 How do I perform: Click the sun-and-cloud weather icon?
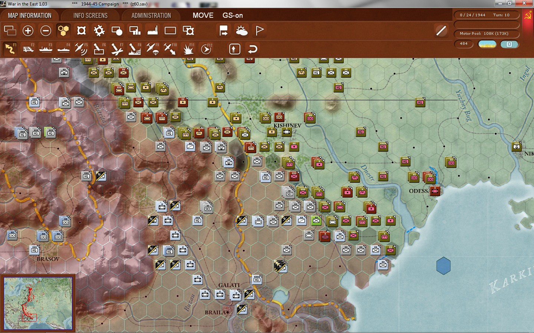click(x=241, y=30)
